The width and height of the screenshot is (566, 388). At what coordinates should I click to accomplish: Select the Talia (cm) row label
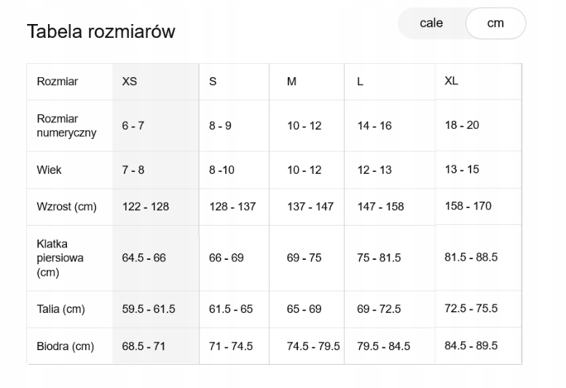(x=60, y=309)
